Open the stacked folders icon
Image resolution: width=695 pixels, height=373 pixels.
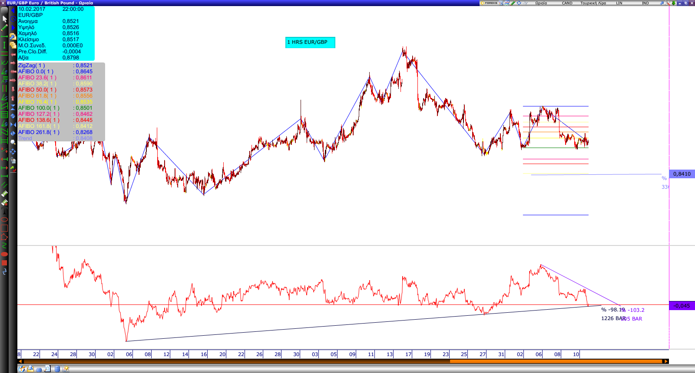point(13,45)
